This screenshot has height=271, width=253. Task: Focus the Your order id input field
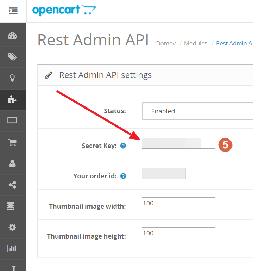(x=178, y=173)
